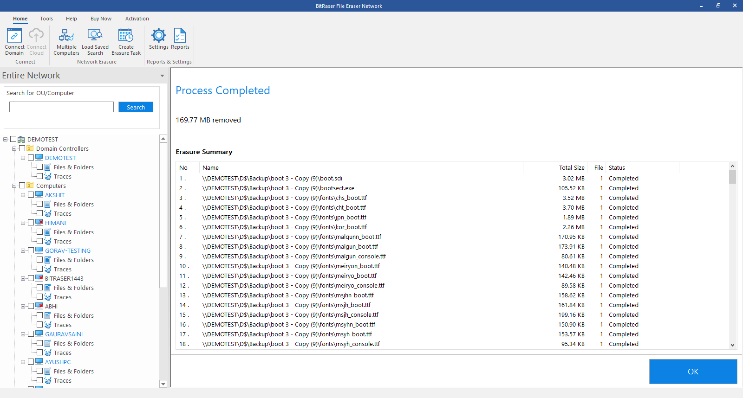Open Reports icon in ribbon
The image size is (743, 398).
(180, 35)
